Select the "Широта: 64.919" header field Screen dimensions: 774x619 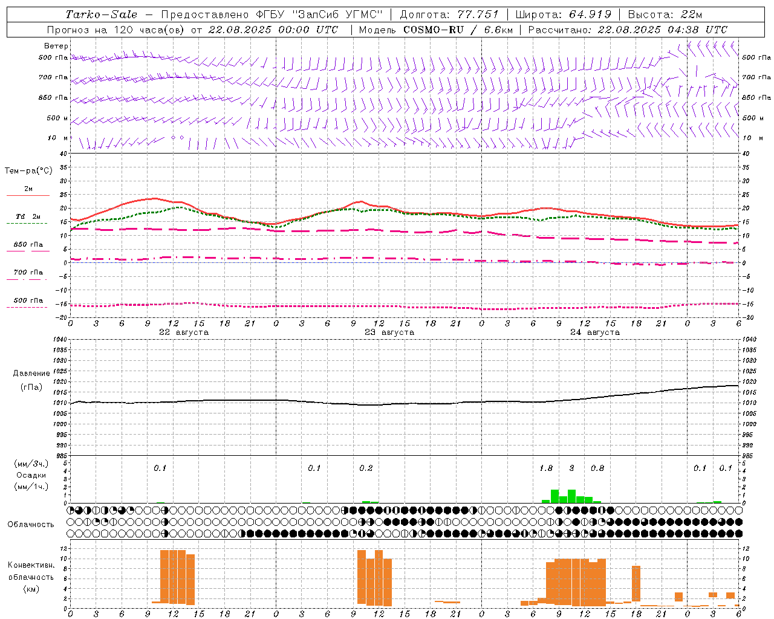564,15
